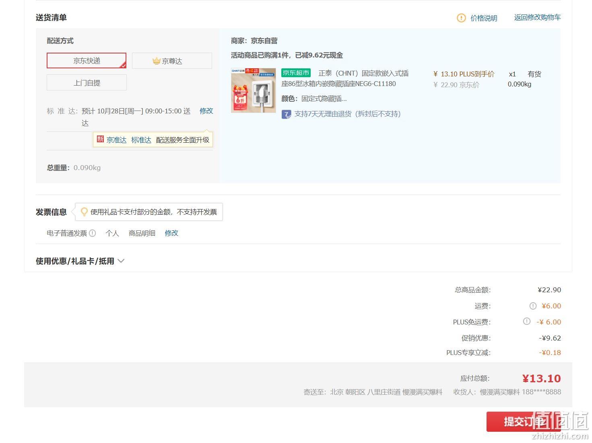This screenshot has width=592, height=443.
Task: Click the total payable ¥13.10 amount
Action: click(x=541, y=378)
